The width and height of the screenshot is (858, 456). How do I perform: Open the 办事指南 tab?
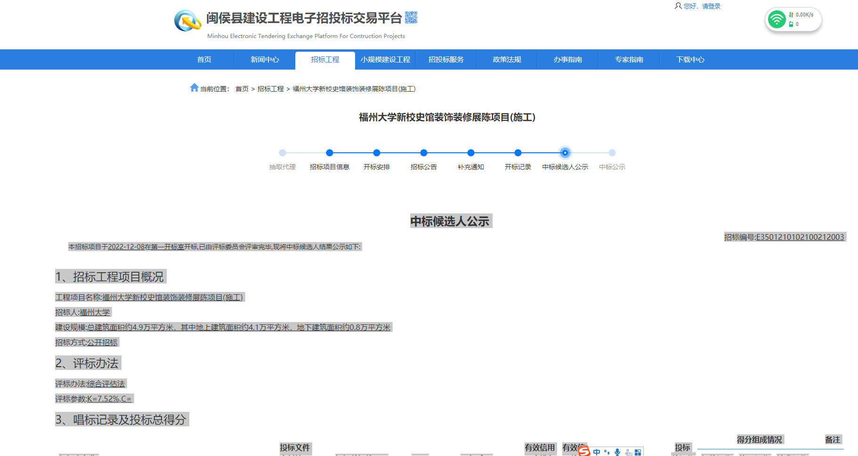click(x=567, y=60)
